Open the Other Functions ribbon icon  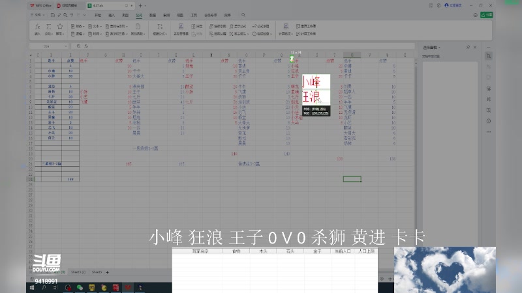138,27
